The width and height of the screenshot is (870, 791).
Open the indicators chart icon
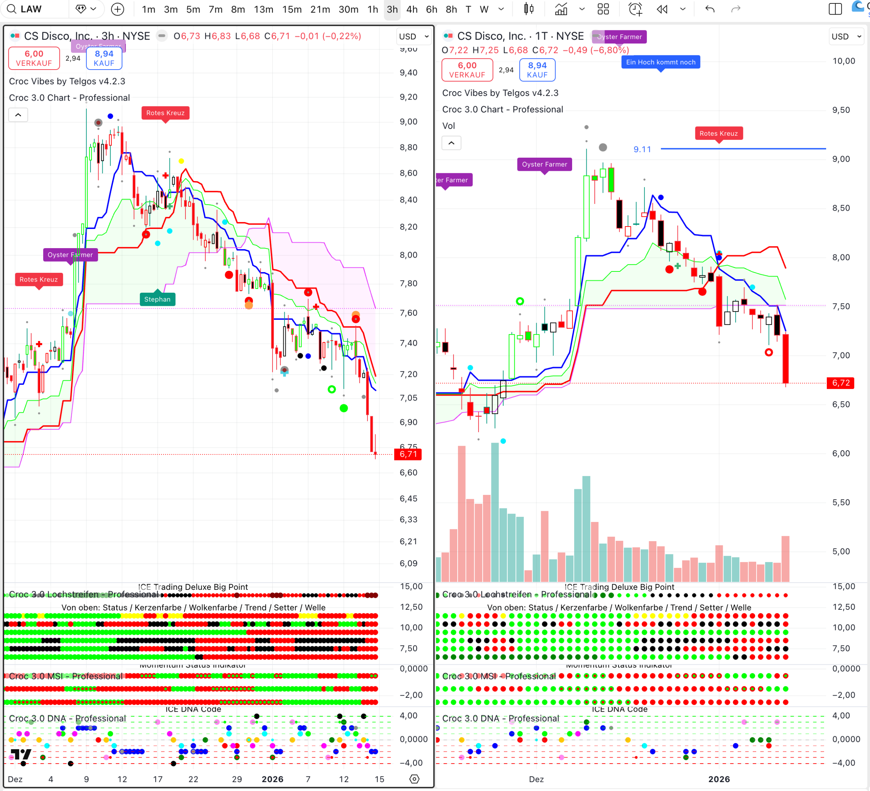[561, 9]
